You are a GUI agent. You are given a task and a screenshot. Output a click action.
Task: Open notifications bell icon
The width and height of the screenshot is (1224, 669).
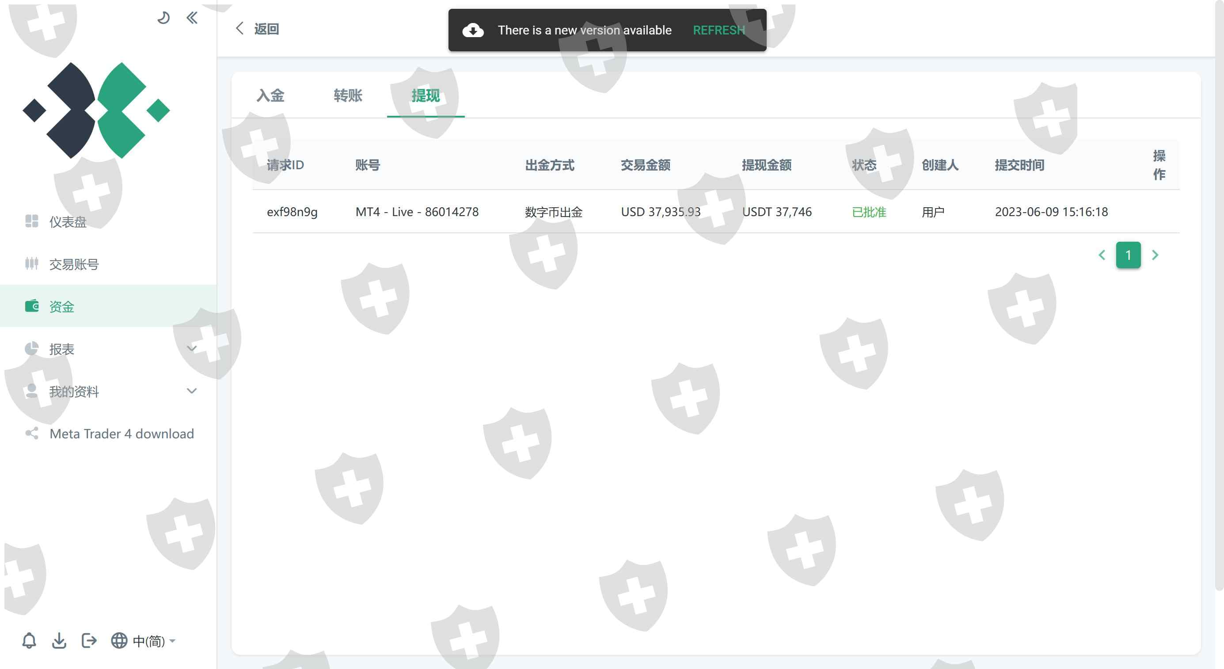[29, 640]
